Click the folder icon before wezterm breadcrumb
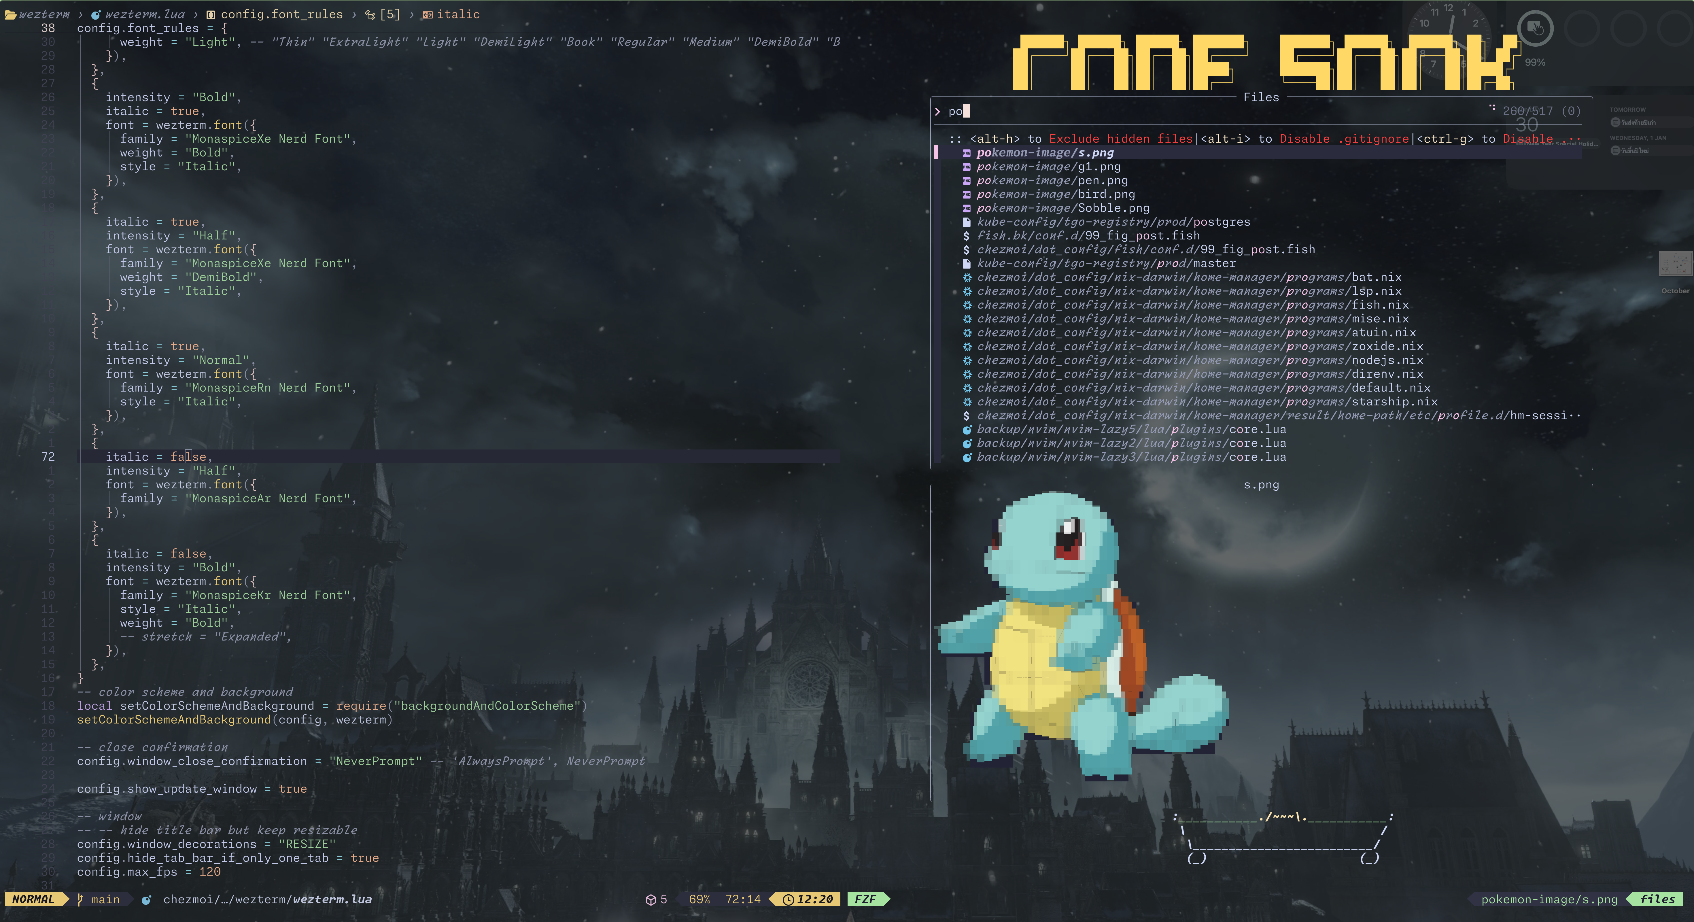The height and width of the screenshot is (922, 1694). point(10,14)
